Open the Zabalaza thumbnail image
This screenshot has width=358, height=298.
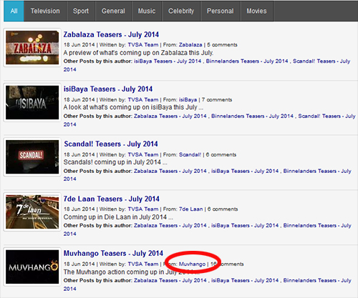coord(32,48)
